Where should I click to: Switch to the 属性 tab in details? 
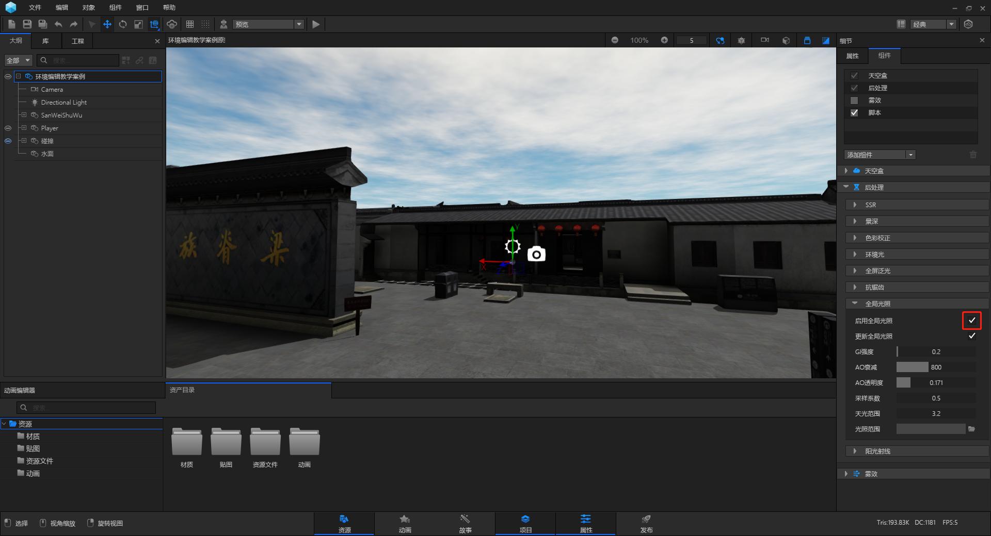[853, 56]
